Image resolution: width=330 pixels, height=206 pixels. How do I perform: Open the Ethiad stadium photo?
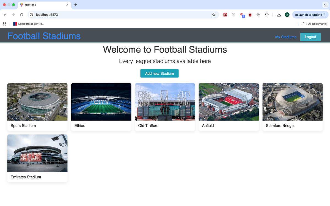pos(101,102)
